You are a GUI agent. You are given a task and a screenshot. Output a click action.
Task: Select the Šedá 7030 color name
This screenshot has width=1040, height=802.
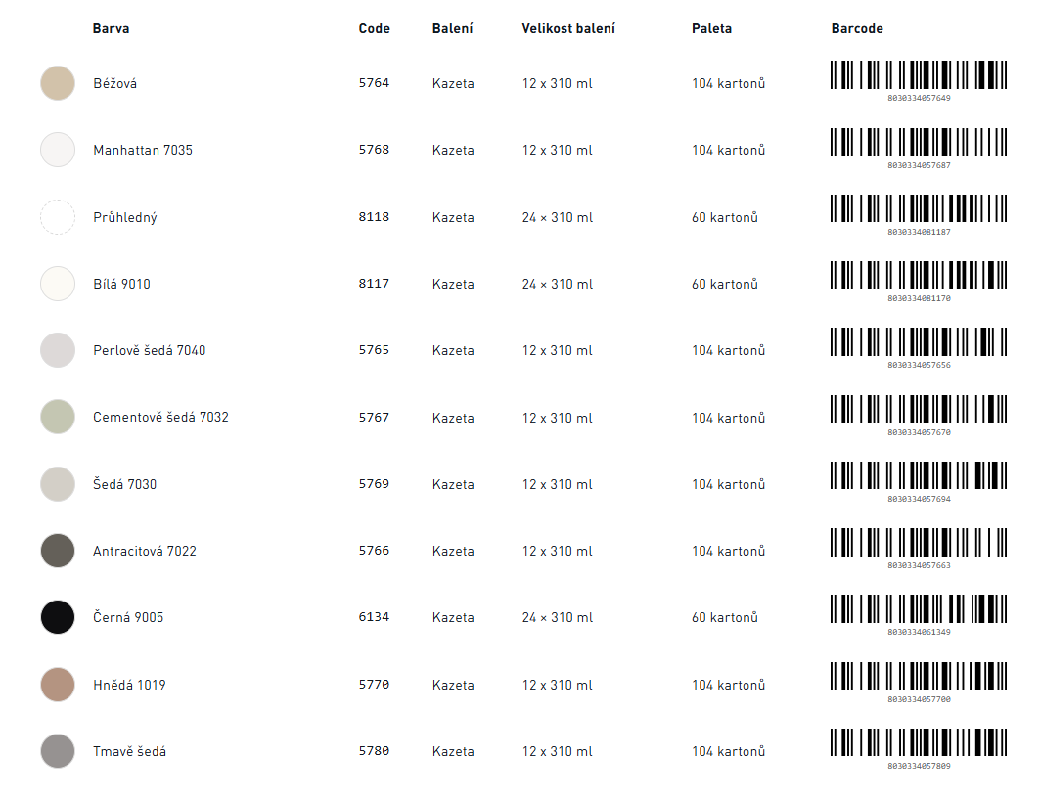click(x=124, y=484)
